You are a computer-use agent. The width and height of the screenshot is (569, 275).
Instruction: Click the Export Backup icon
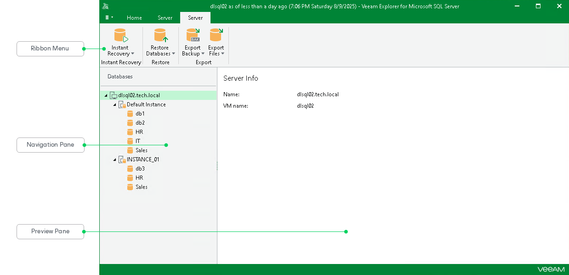[x=193, y=35]
